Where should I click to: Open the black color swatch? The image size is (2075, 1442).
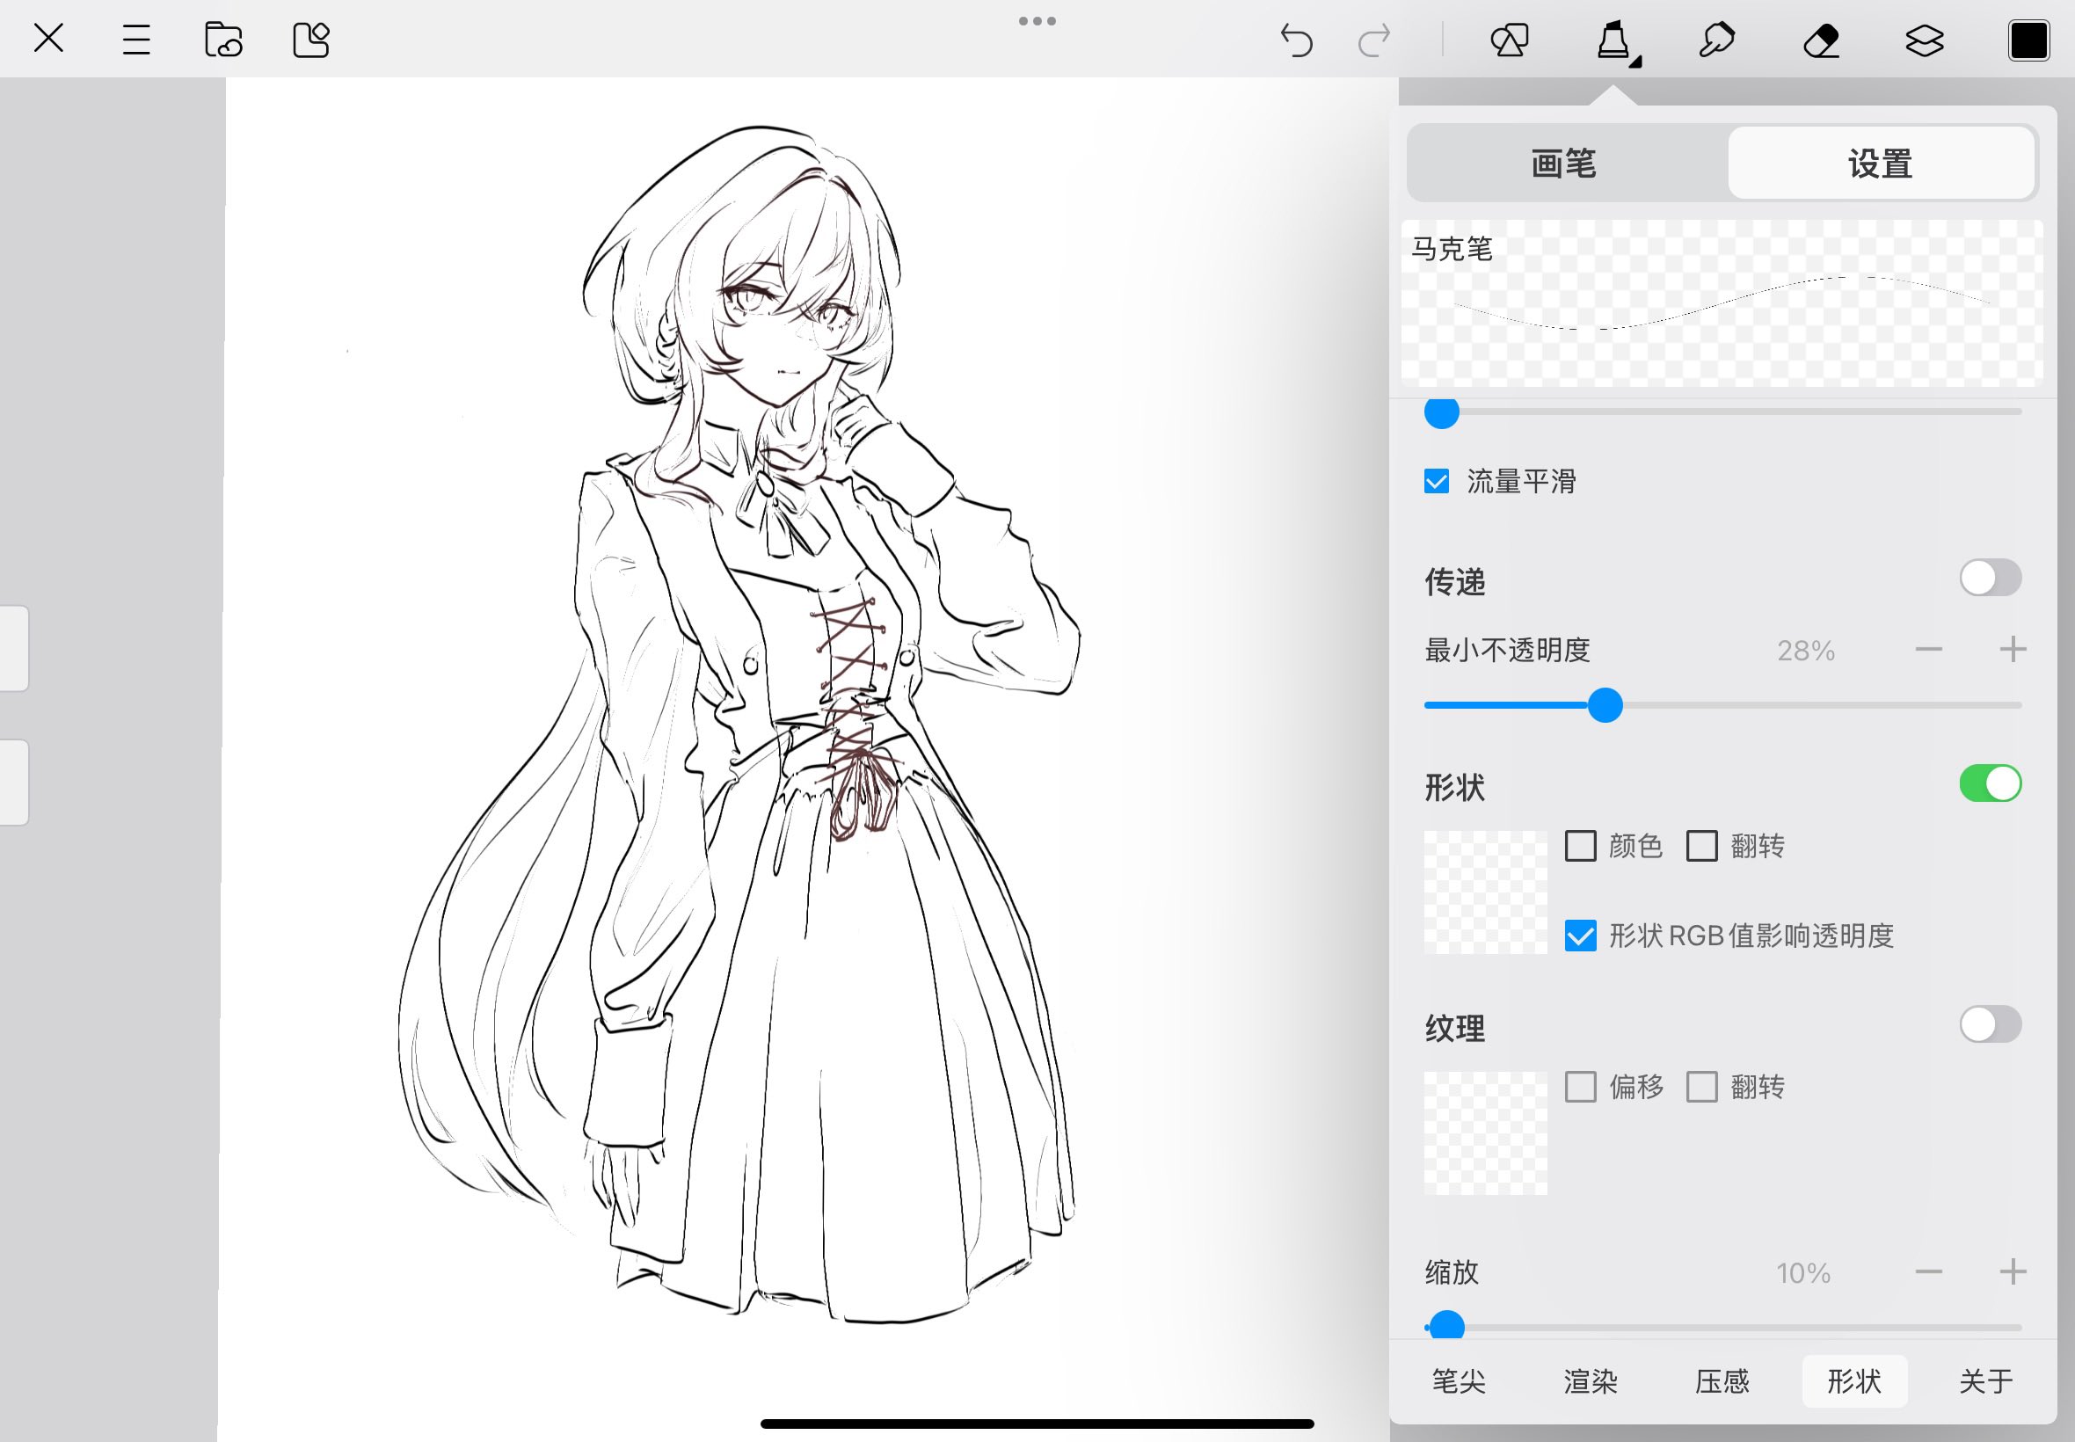point(2028,40)
